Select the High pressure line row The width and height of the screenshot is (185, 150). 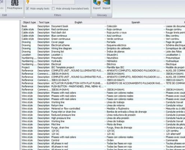point(103,118)
